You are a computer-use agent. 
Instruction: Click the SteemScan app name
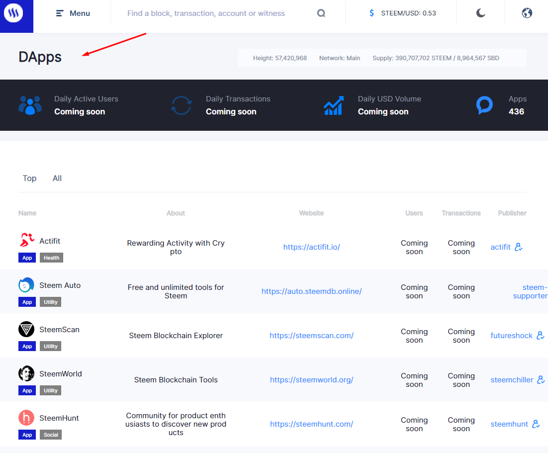59,329
